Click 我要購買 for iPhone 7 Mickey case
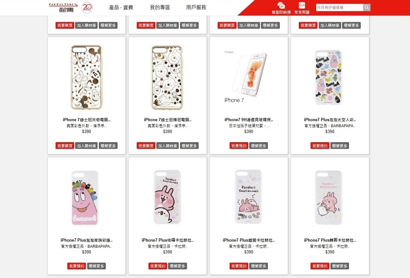 [x=65, y=146]
